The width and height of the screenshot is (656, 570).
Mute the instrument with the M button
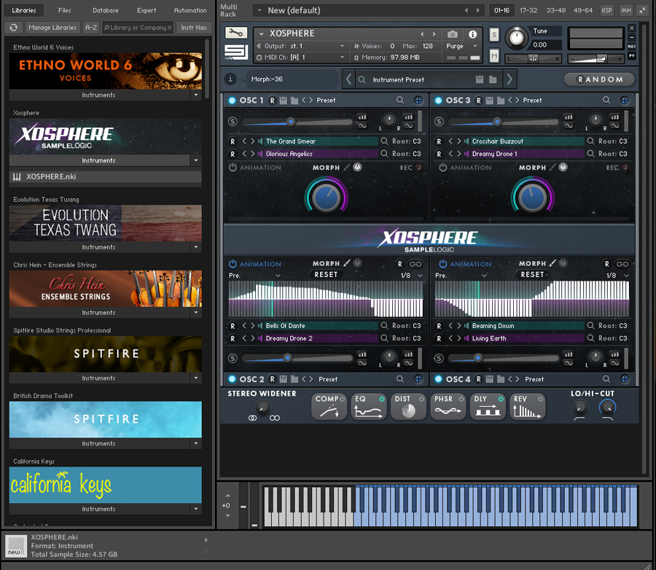[494, 55]
